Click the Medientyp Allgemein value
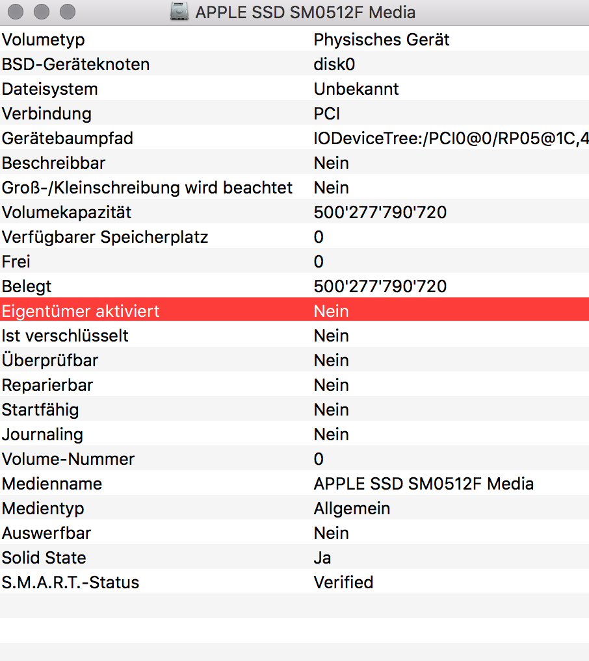Image resolution: width=589 pixels, height=661 pixels. pyautogui.click(x=352, y=508)
